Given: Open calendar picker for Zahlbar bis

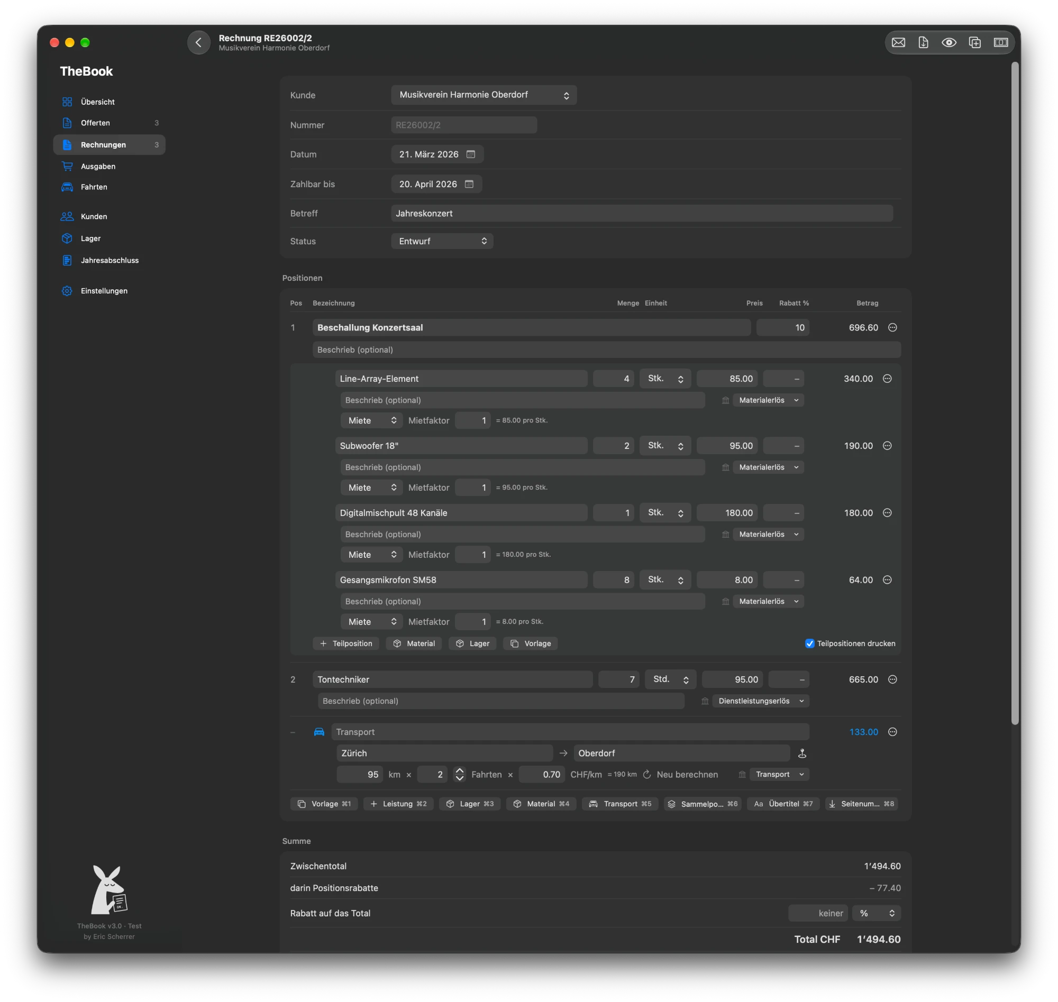Looking at the screenshot, I should [469, 184].
